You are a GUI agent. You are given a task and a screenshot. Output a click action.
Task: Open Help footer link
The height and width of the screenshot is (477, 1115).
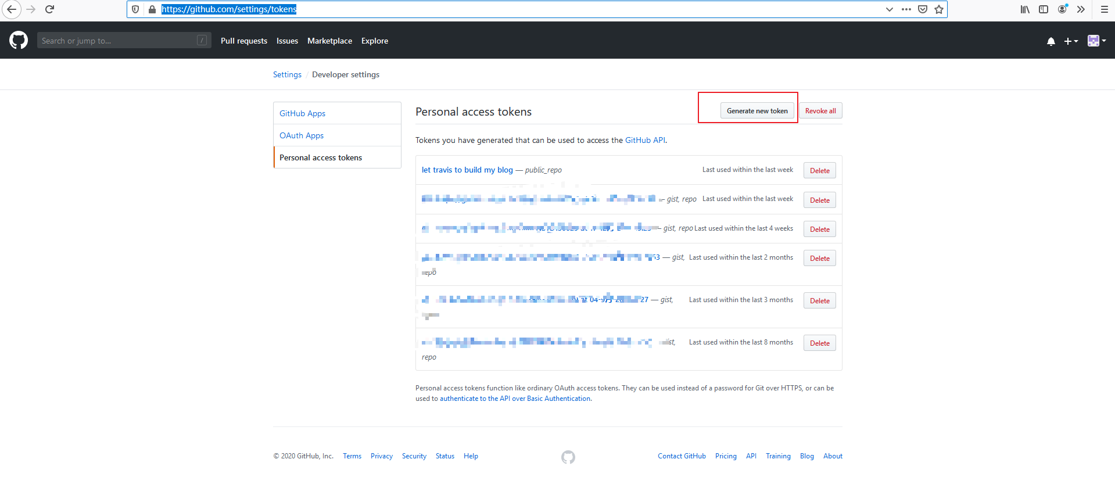pos(471,456)
